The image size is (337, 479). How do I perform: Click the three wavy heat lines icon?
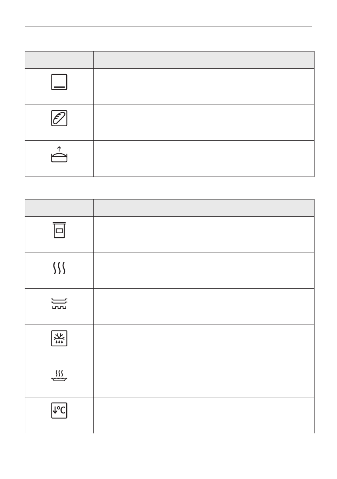coord(59,267)
